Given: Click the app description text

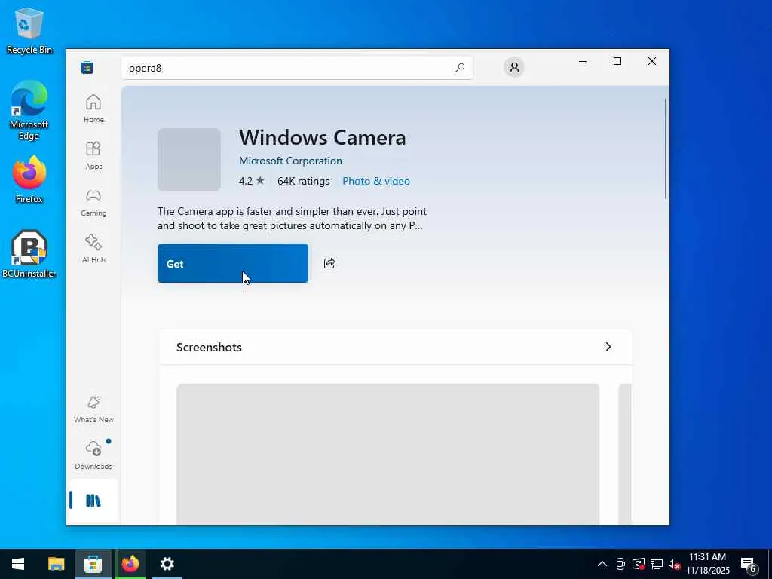Looking at the screenshot, I should [292, 219].
